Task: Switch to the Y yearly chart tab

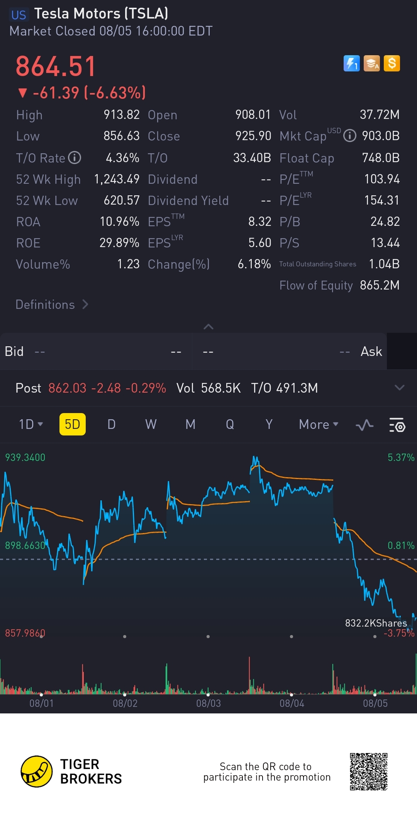Action: [x=269, y=424]
